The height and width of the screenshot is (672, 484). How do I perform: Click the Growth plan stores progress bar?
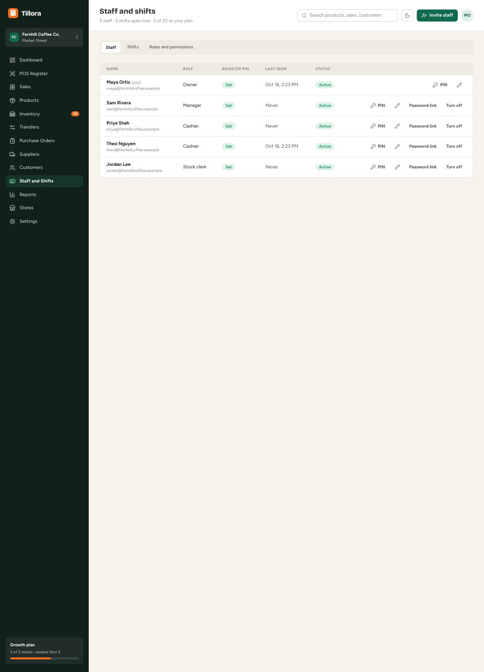coord(44,658)
